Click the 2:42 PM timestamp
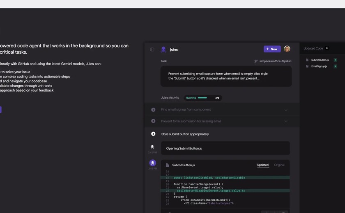345x213 pixels. click(152, 152)
